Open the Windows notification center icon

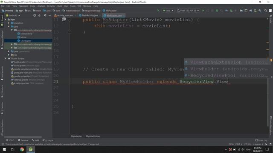click(267, 149)
